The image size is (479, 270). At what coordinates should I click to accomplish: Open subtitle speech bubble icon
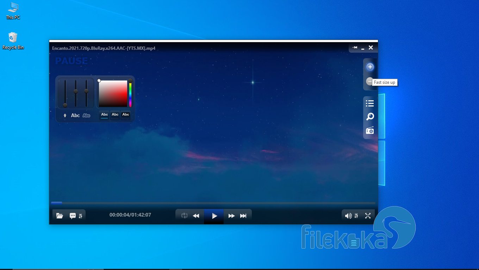[73, 216]
